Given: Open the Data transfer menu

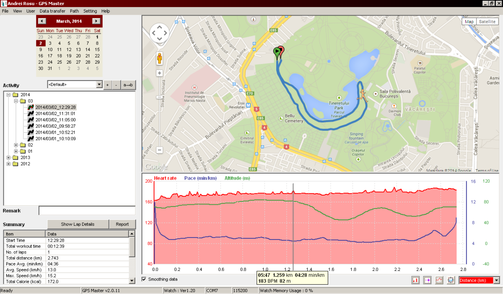Looking at the screenshot, I should (x=52, y=11).
